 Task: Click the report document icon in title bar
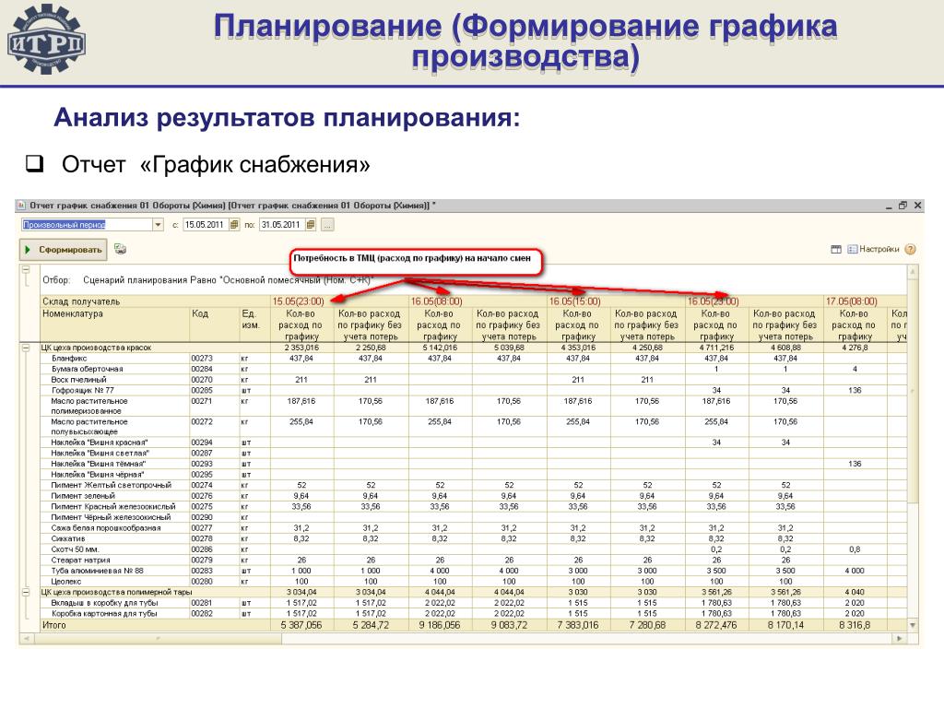(x=22, y=206)
